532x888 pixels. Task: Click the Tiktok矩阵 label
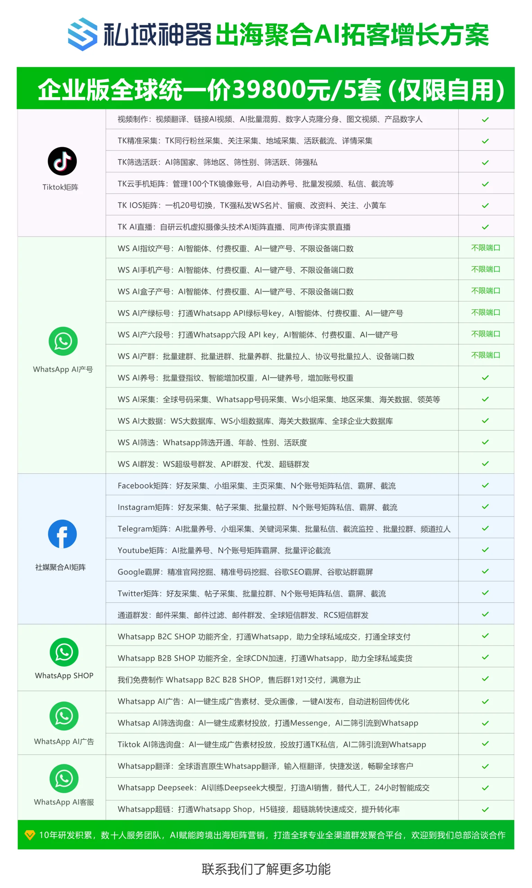[x=60, y=187]
